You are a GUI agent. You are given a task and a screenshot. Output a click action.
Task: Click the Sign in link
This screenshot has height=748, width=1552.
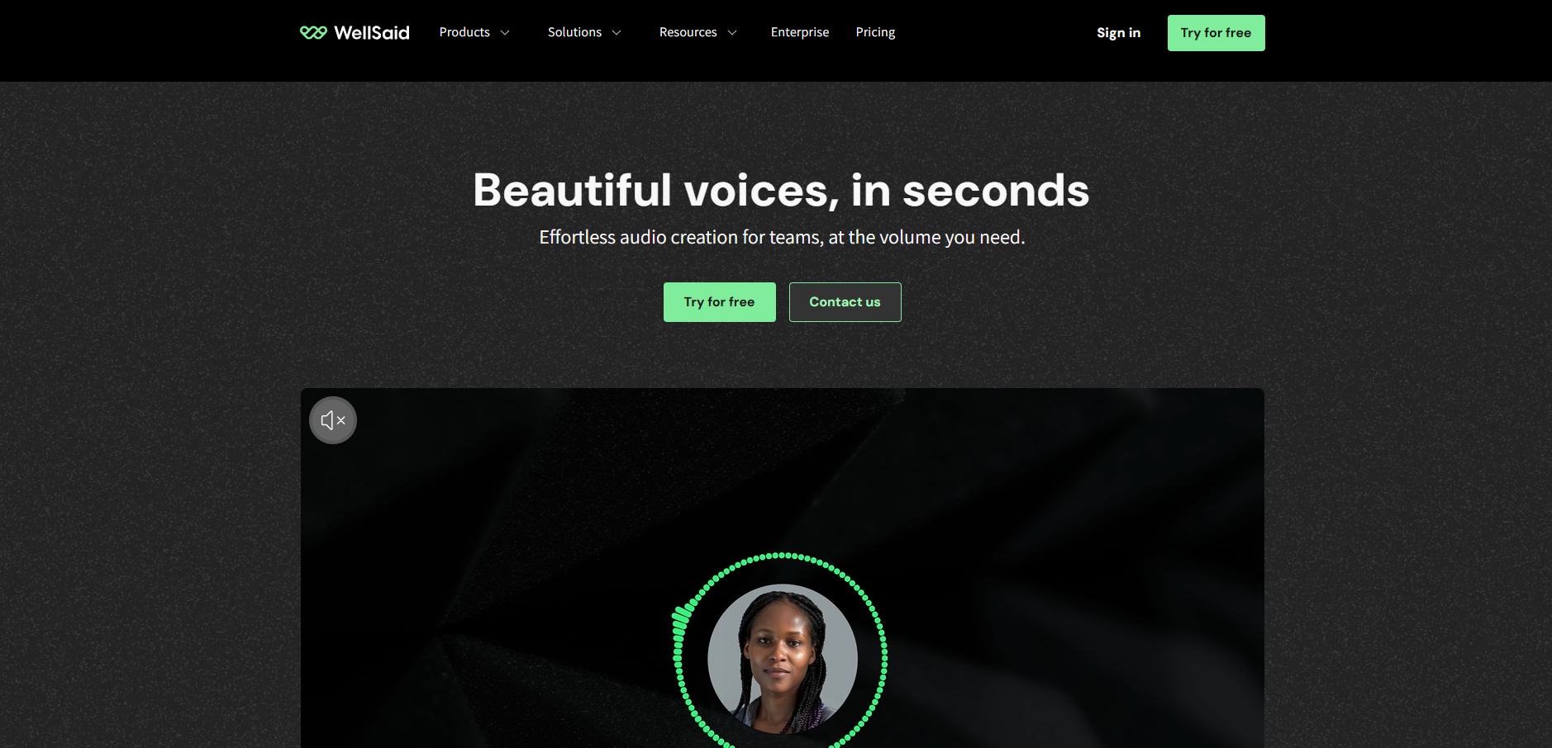tap(1118, 33)
